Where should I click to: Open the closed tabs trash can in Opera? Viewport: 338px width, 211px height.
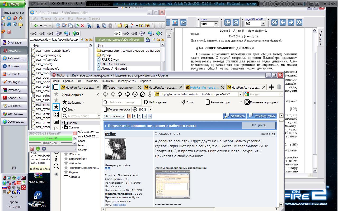[279, 87]
